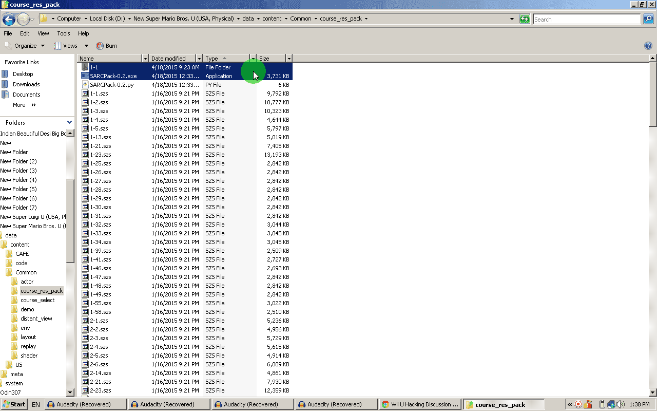The width and height of the screenshot is (657, 411).
Task: Click the 1-1.szs file icon
Action: pos(85,94)
